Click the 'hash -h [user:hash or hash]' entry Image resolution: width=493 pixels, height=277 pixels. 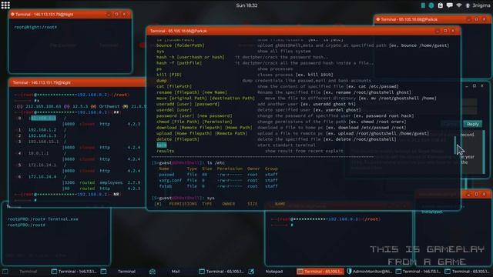tap(190, 57)
